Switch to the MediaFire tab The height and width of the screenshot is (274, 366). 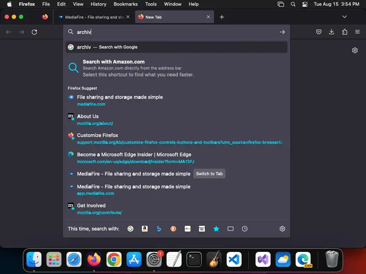coord(94,17)
